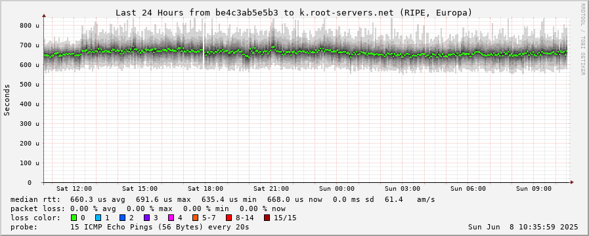Screen dimensions: 589x236
Task: Click the timestamp Sun Jun 8 10:35:59 2025
Action: [523, 227]
